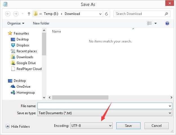
Task: Change the view layout icon
Action: (150, 23)
